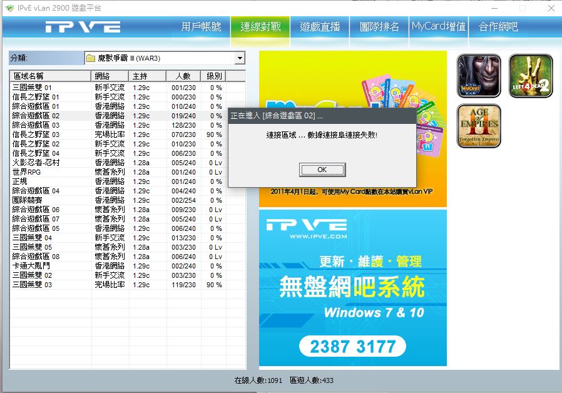Open the 遊戲直播 tab
Viewport: 562px width, 393px height.
tap(320, 27)
